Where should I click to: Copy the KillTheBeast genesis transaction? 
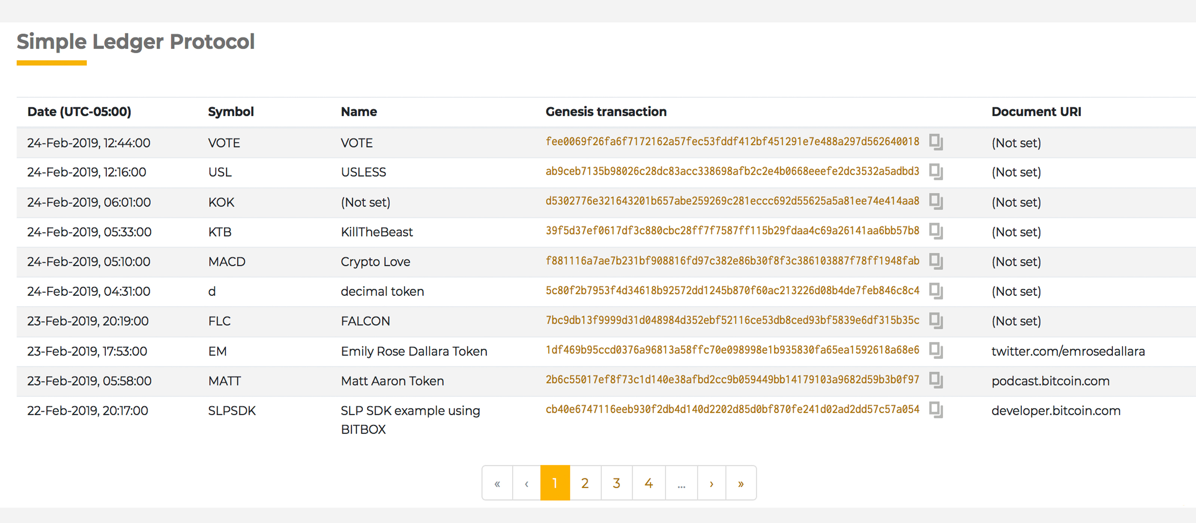(936, 231)
